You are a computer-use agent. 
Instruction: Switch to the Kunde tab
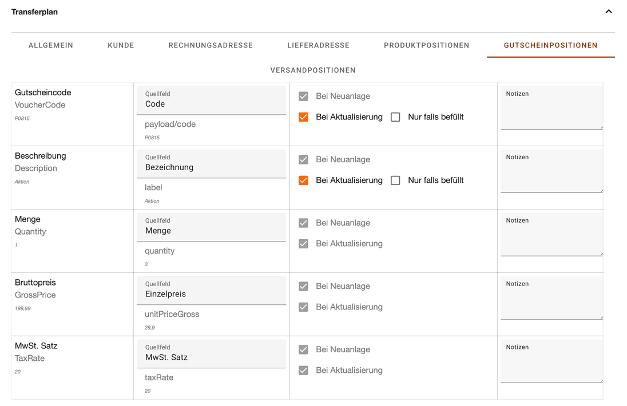pos(121,46)
